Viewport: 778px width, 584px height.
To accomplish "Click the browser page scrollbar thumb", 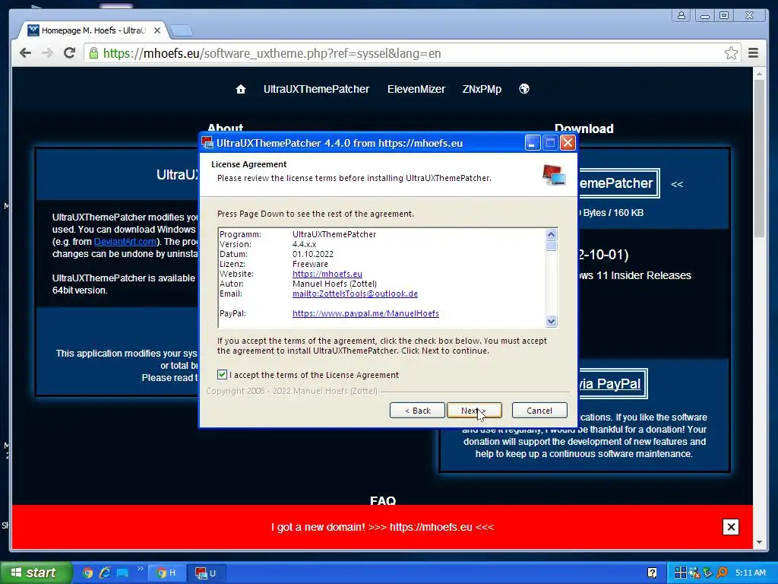I will pyautogui.click(x=759, y=159).
